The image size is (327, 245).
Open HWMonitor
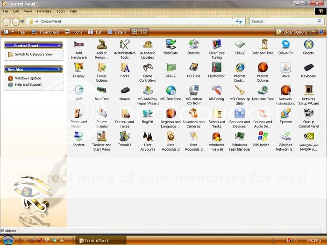(x=216, y=70)
